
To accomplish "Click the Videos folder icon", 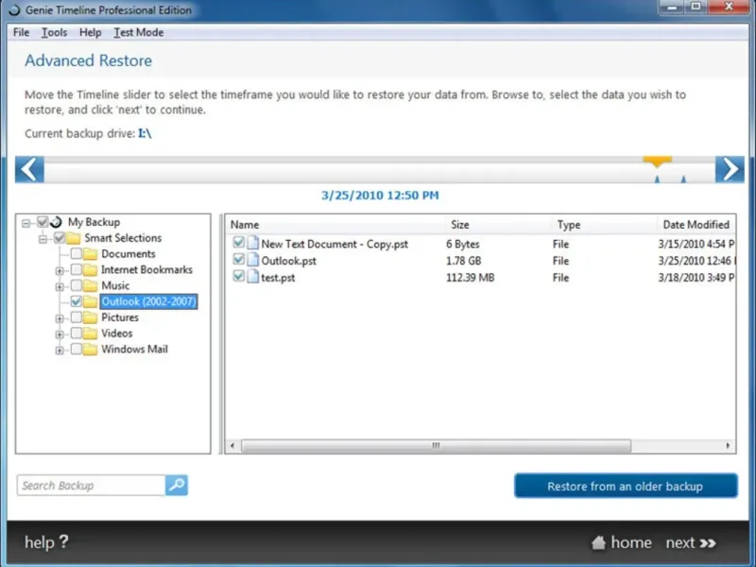I will (90, 334).
